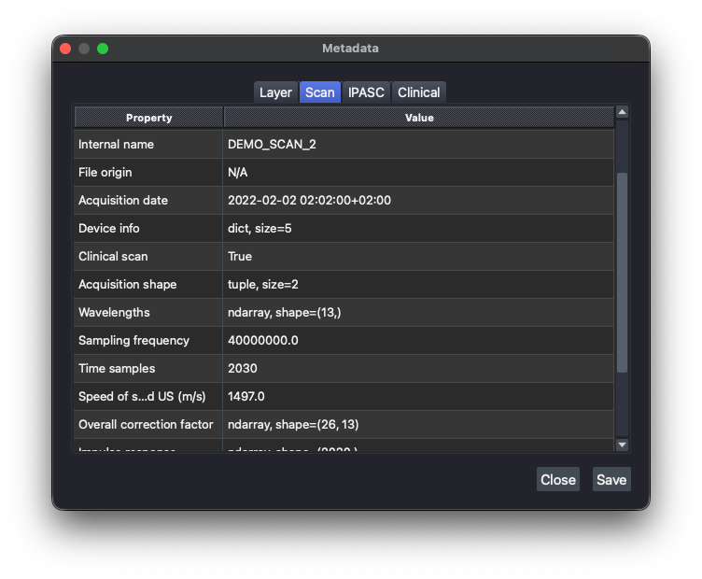The width and height of the screenshot is (702, 579).
Task: Click the True value cell
Action: [x=418, y=256]
